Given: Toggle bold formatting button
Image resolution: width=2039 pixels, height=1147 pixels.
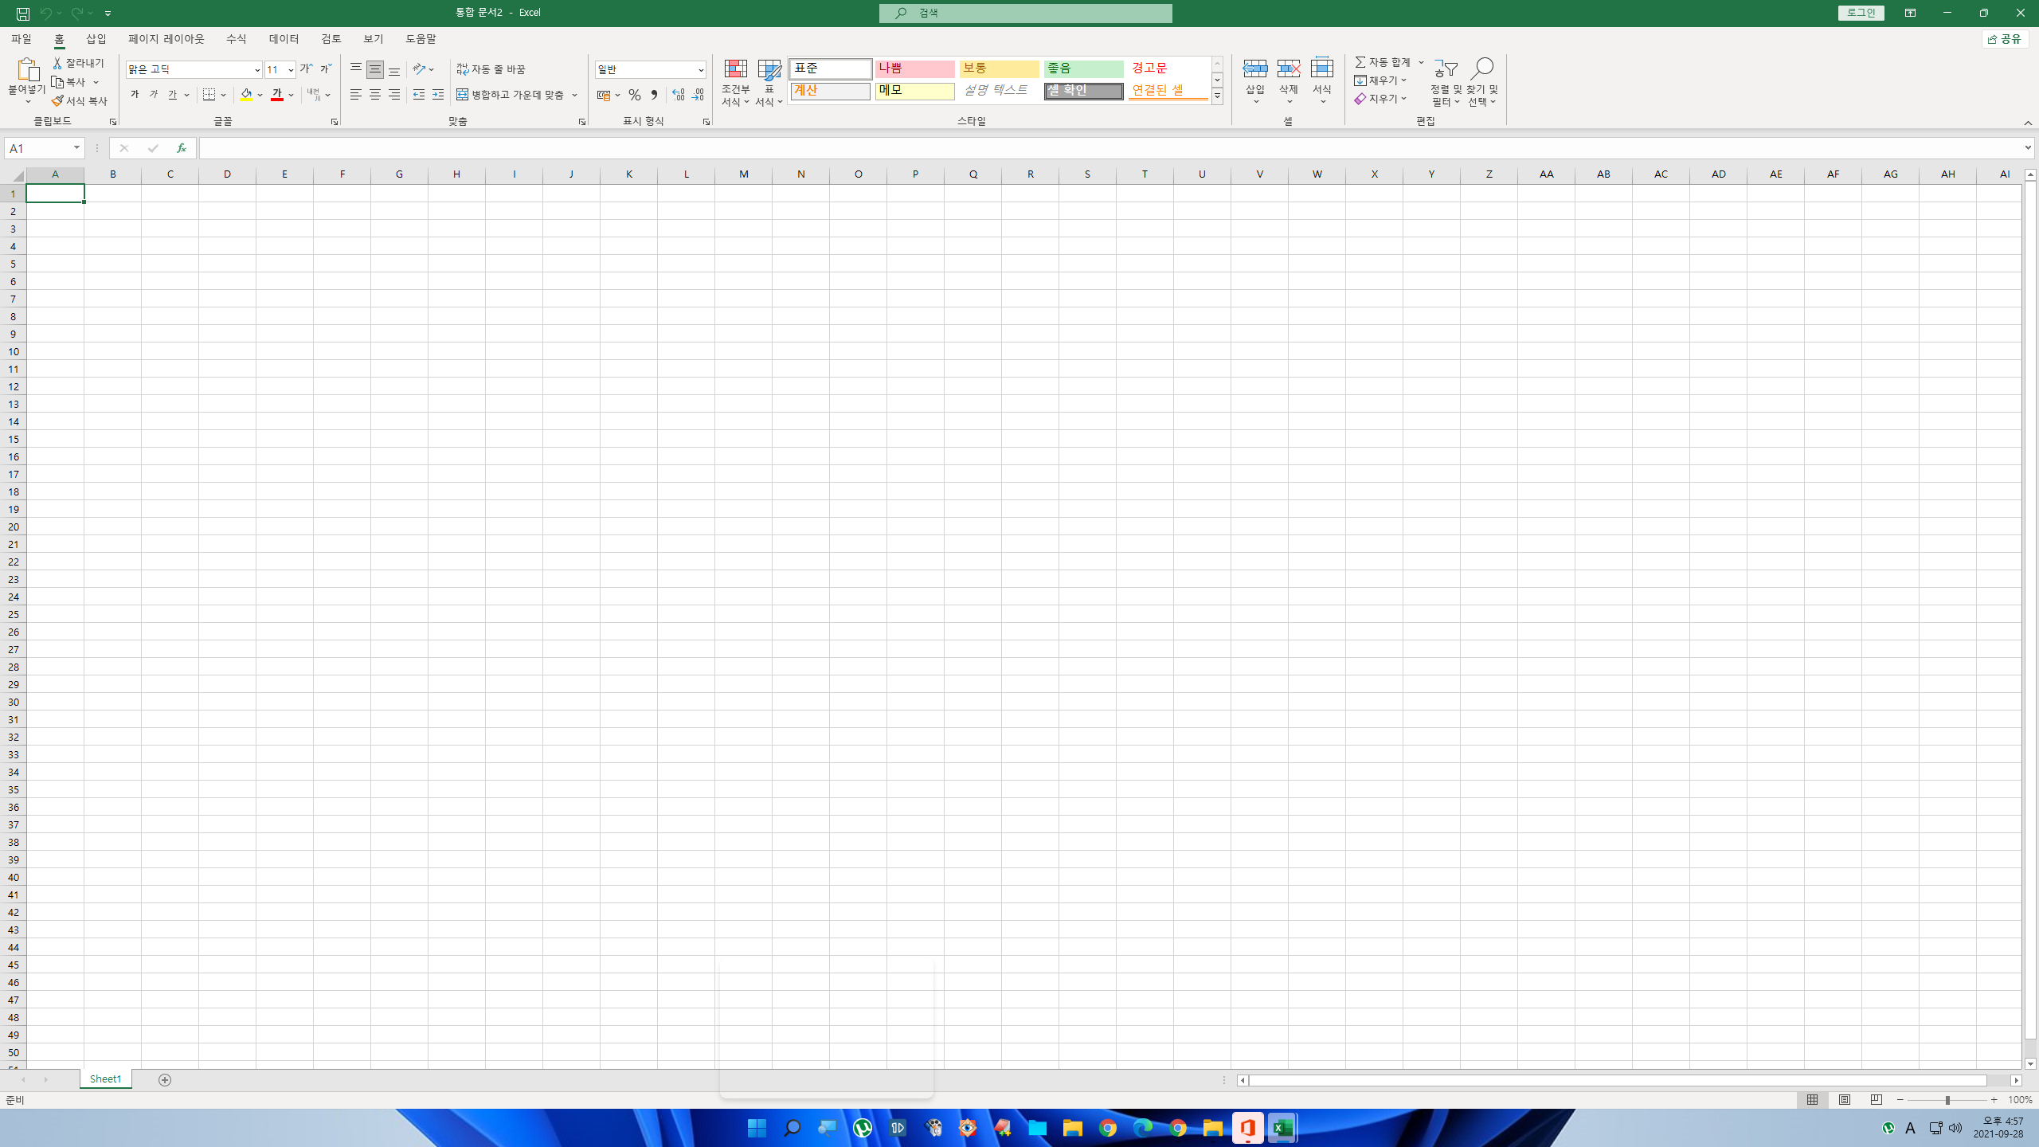Looking at the screenshot, I should pos(135,95).
